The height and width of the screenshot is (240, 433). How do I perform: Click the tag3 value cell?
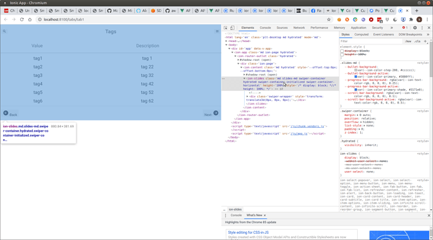click(38, 75)
